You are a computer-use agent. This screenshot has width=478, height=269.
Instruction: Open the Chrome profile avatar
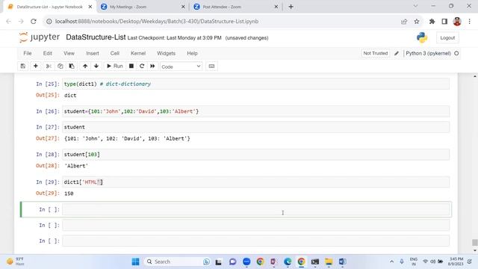(457, 22)
